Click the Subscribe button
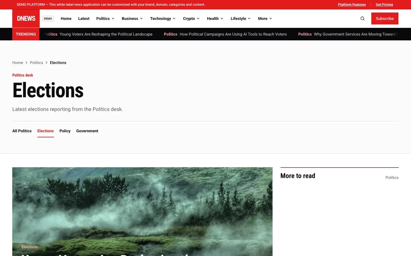This screenshot has height=256, width=411. [385, 18]
